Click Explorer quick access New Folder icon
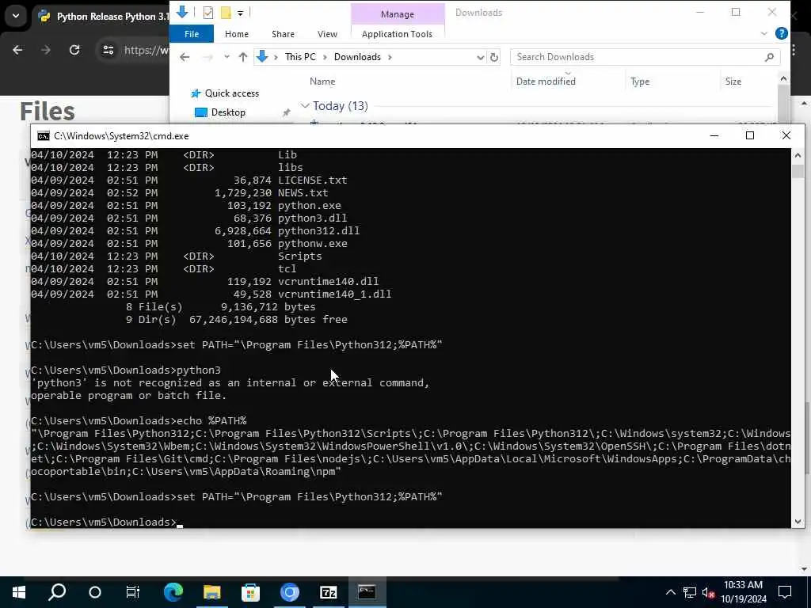 click(x=226, y=13)
